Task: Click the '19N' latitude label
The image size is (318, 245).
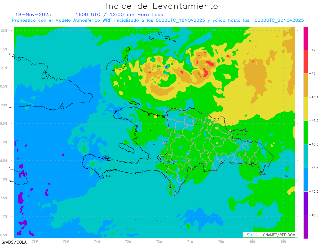Action: coord(4,142)
